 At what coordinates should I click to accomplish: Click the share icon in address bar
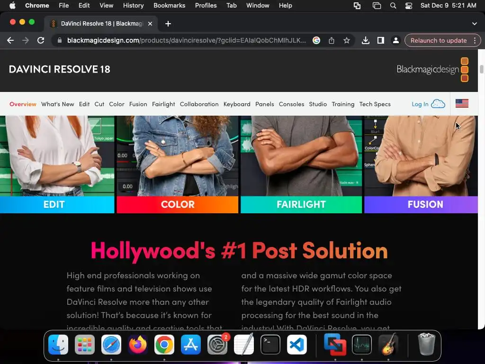tap(331, 41)
